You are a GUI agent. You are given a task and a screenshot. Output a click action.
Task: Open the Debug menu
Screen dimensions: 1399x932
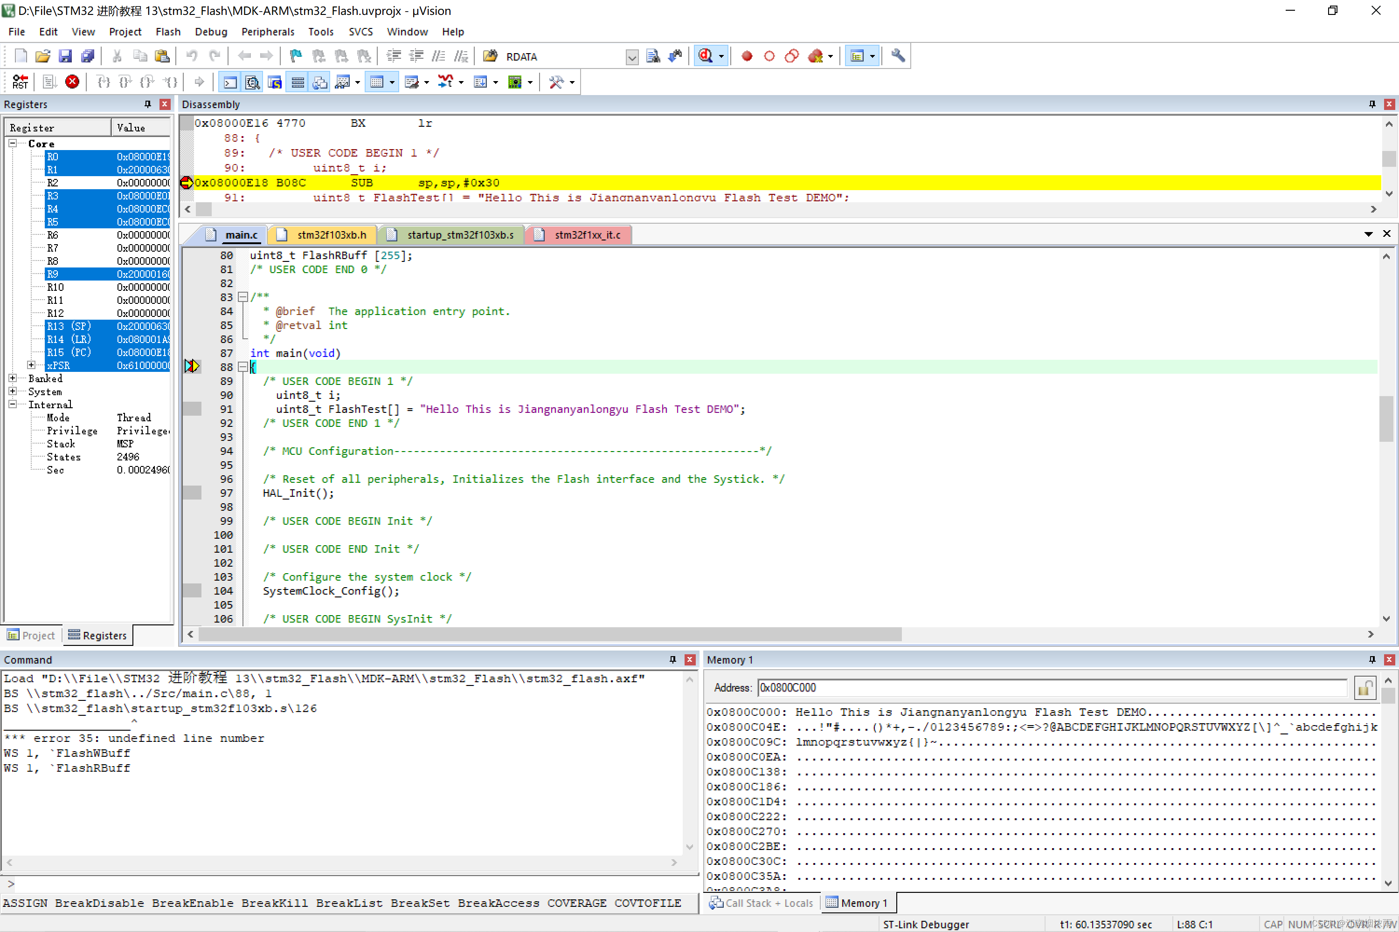[211, 32]
